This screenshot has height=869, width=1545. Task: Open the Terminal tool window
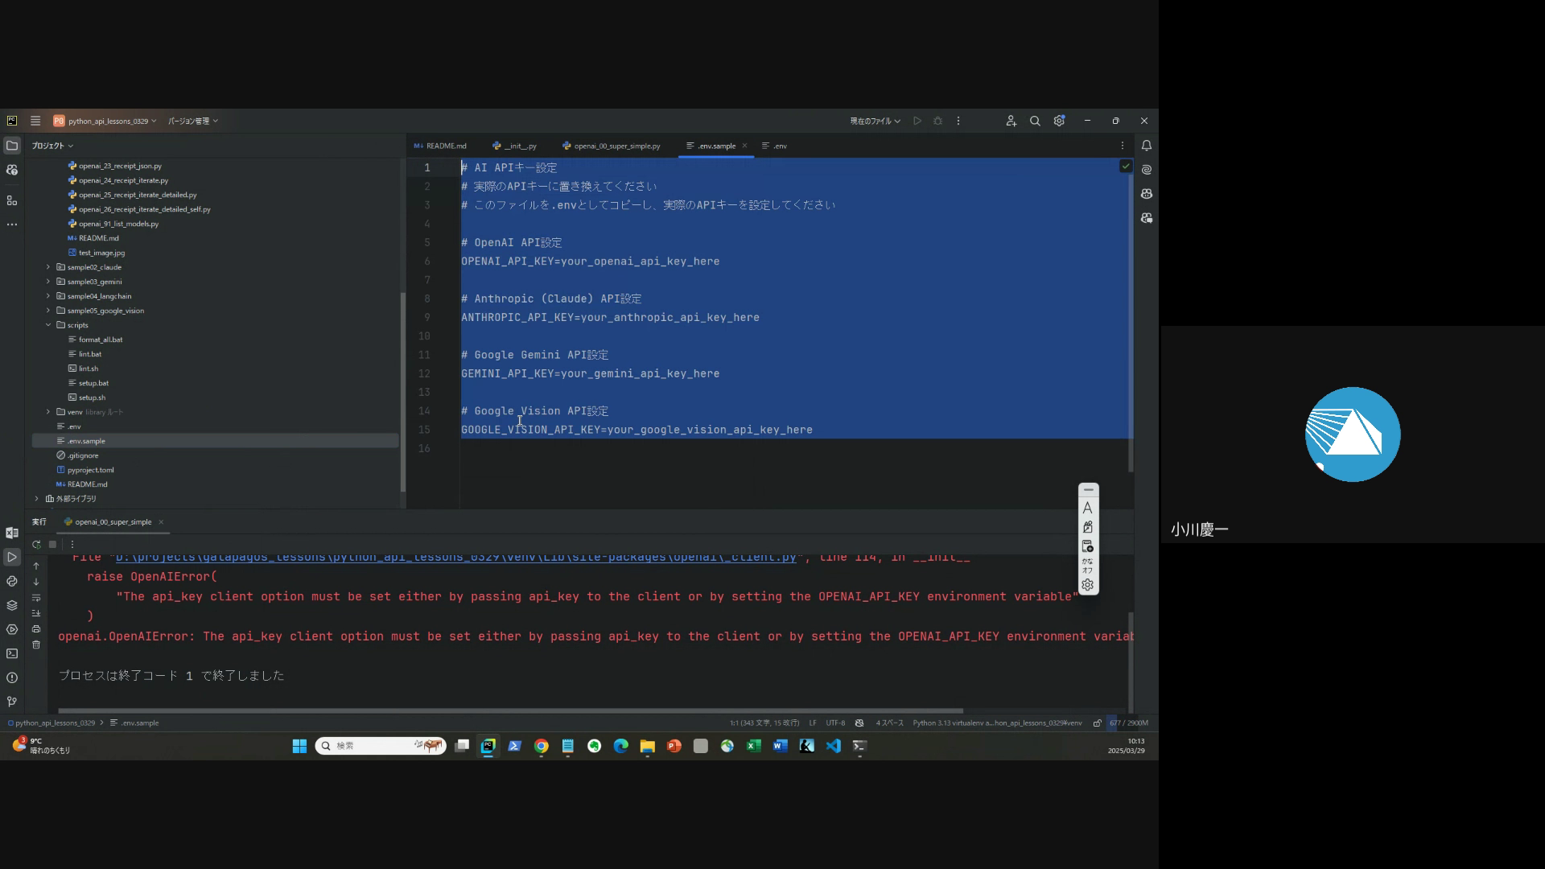[12, 653]
